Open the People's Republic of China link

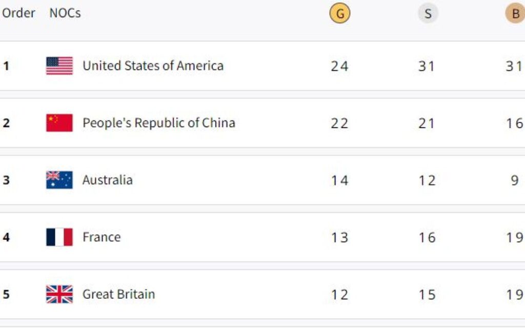pos(158,123)
